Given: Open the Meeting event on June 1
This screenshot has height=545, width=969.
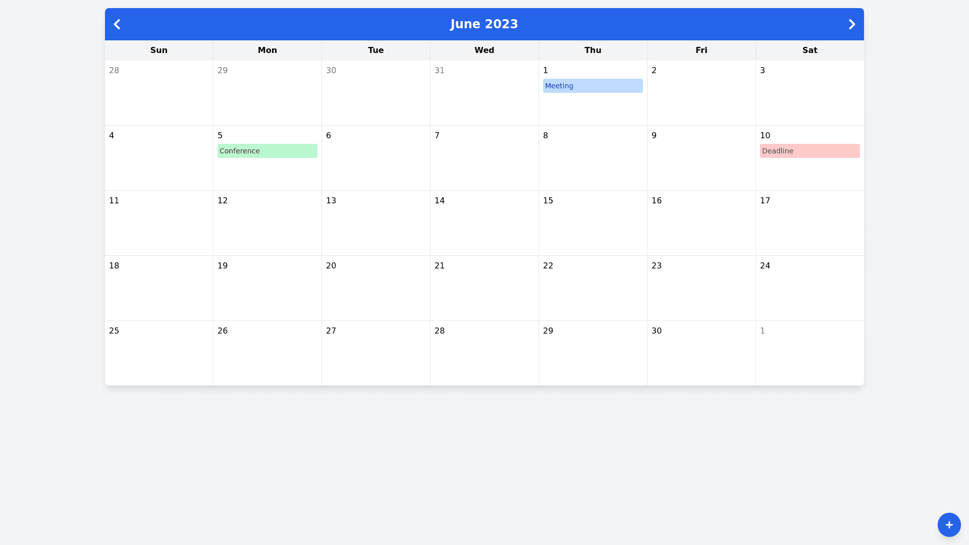Looking at the screenshot, I should click(x=593, y=86).
